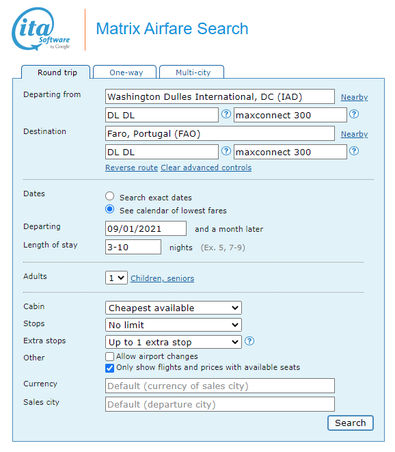The width and height of the screenshot is (395, 452).
Task: Expand the Extra stops dropdown
Action: click(174, 342)
